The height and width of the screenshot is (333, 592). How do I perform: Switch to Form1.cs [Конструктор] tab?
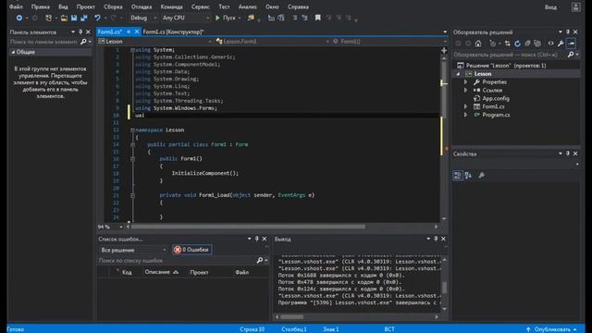pos(173,31)
